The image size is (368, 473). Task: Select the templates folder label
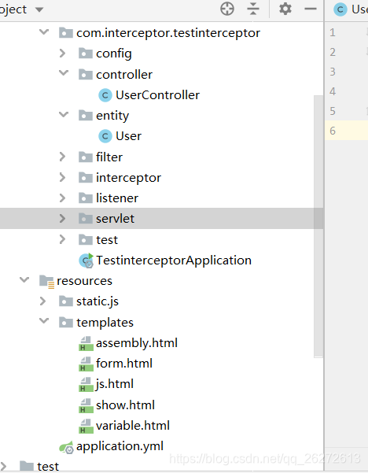tap(105, 323)
